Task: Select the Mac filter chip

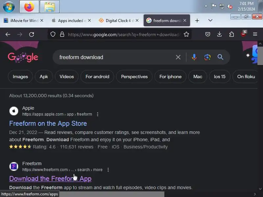Action: (198, 77)
